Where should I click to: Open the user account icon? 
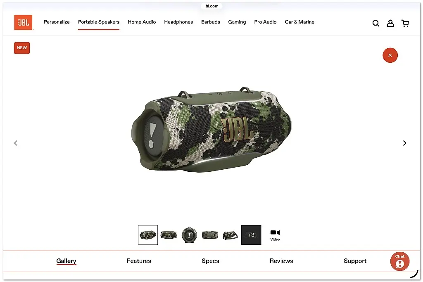(390, 23)
